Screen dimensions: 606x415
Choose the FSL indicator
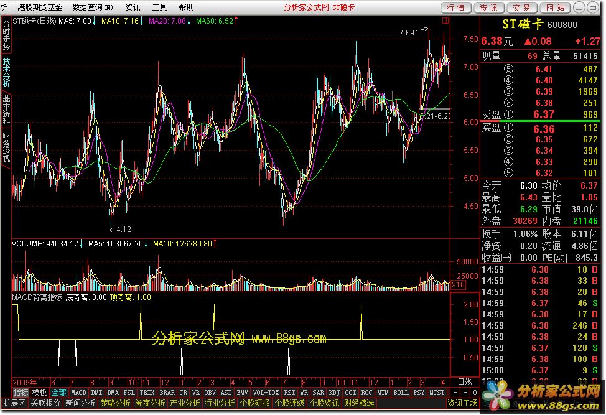pyautogui.click(x=129, y=393)
